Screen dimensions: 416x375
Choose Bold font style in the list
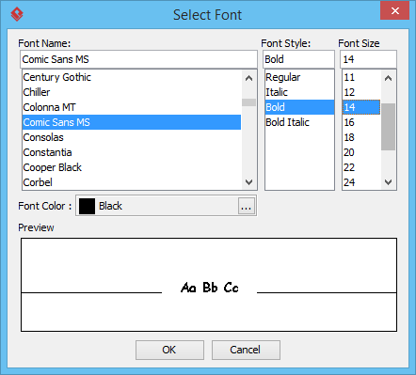[299, 107]
